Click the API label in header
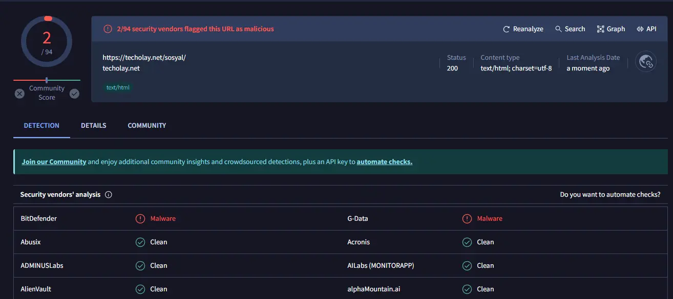 coord(651,29)
